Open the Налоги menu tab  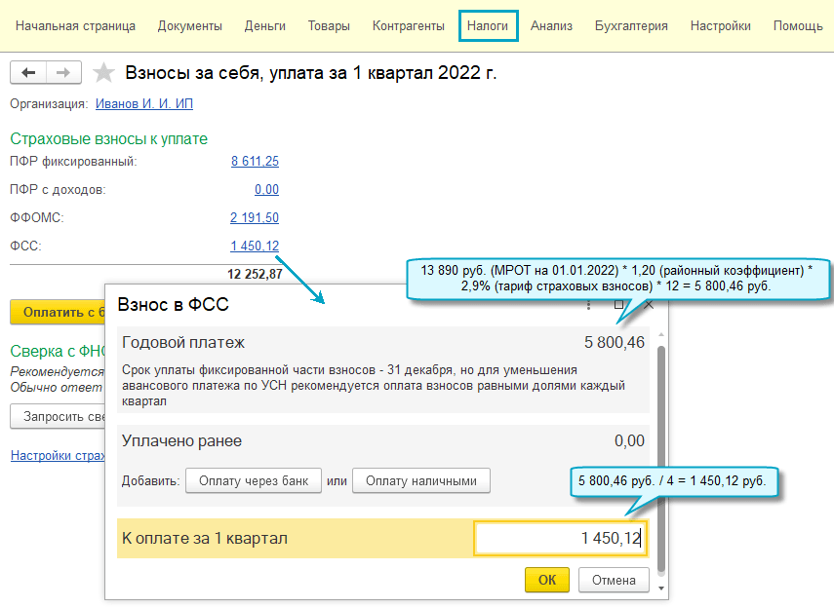[x=488, y=26]
